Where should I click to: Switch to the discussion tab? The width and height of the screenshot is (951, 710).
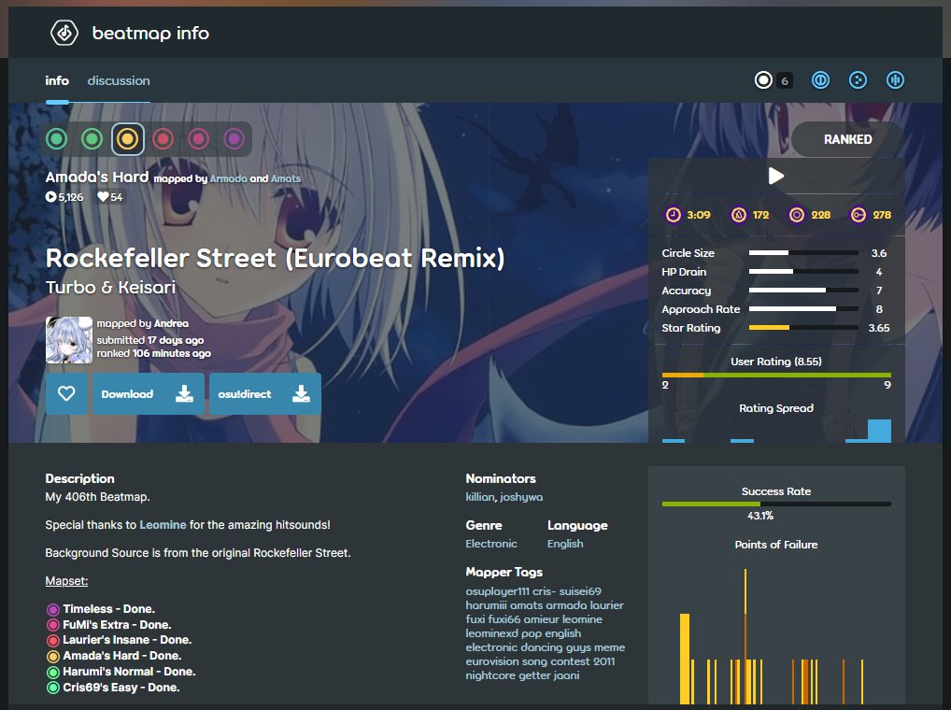tap(119, 80)
